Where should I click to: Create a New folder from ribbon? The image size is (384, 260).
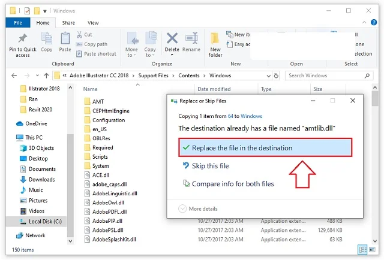tap(215, 44)
